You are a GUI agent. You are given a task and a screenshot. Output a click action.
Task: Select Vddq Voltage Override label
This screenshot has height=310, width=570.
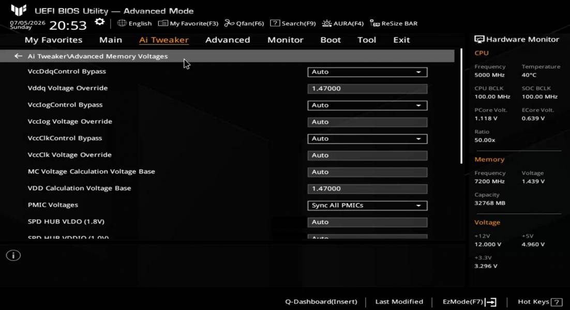(x=68, y=88)
